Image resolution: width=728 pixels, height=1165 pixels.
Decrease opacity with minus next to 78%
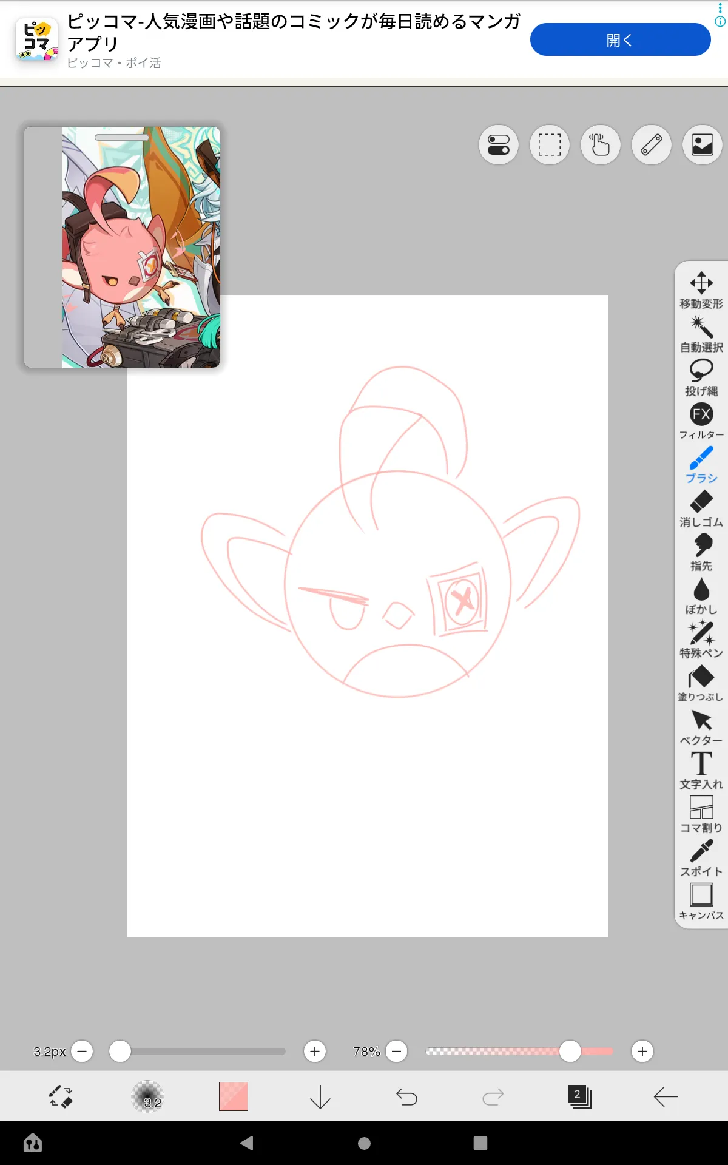click(x=397, y=1051)
